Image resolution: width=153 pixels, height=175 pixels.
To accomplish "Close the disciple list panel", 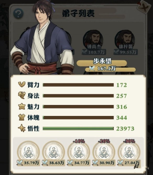I will click(144, 8).
